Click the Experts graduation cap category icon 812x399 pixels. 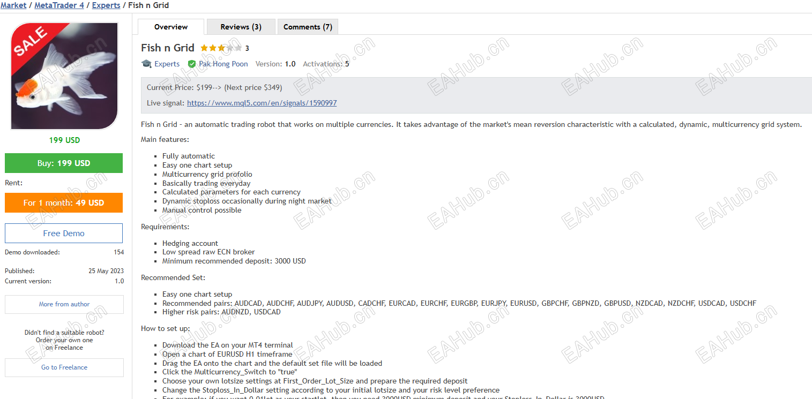point(146,63)
